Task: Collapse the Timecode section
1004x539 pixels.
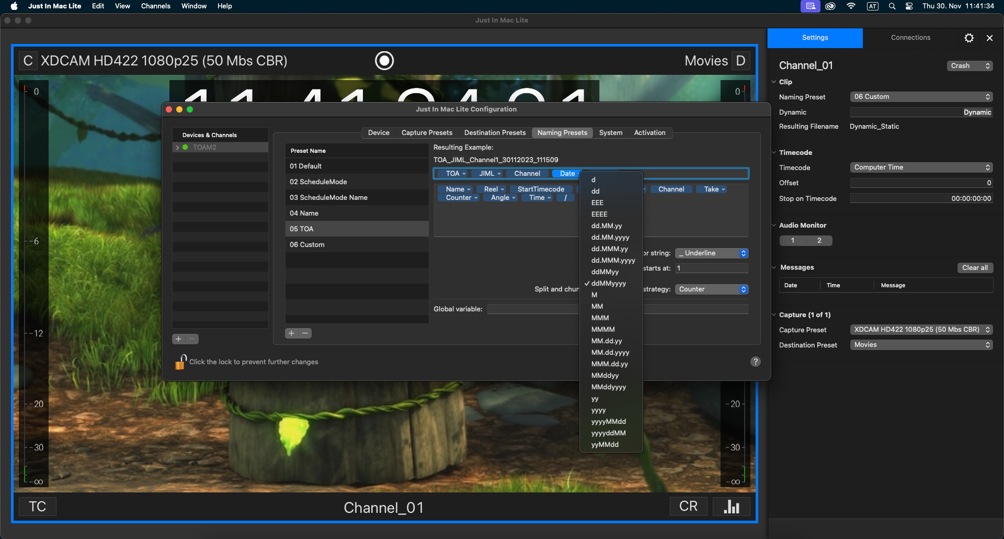Action: coord(774,153)
